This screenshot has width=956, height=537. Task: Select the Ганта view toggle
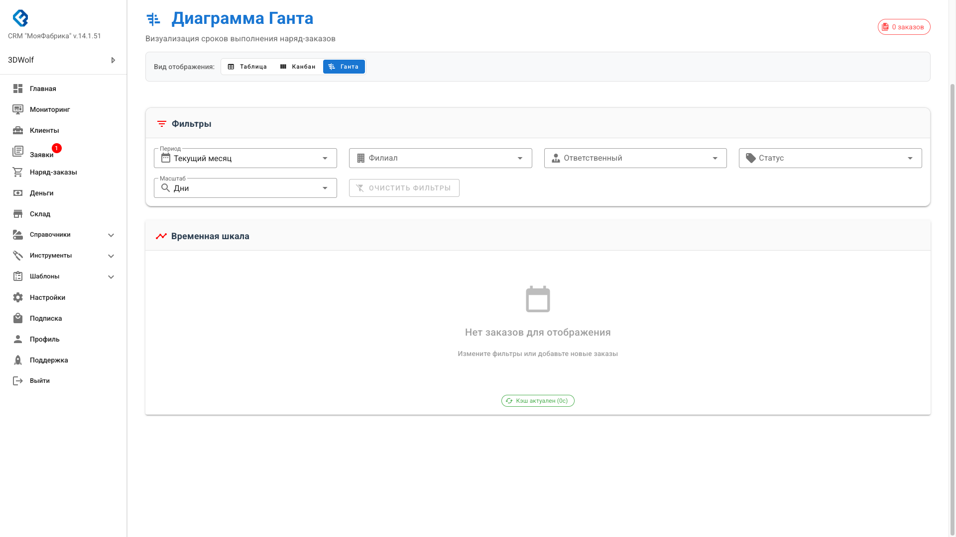[x=344, y=67]
